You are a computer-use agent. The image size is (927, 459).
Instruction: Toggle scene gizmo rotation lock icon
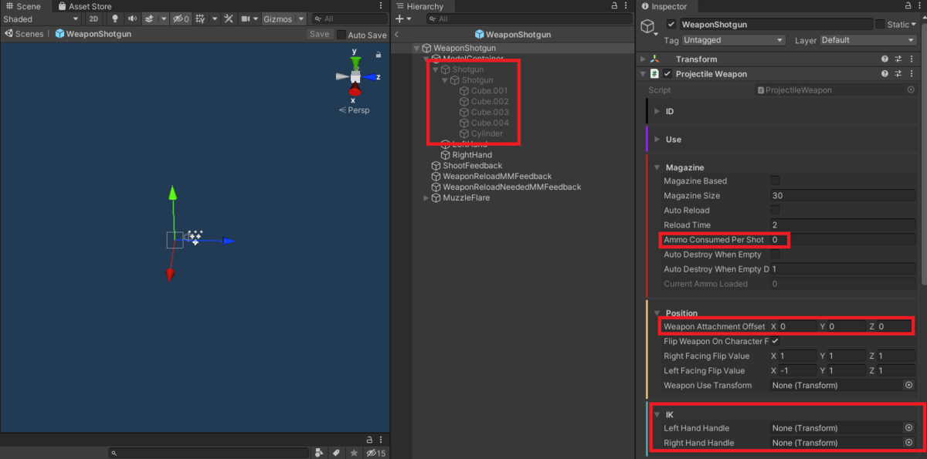pyautogui.click(x=379, y=55)
